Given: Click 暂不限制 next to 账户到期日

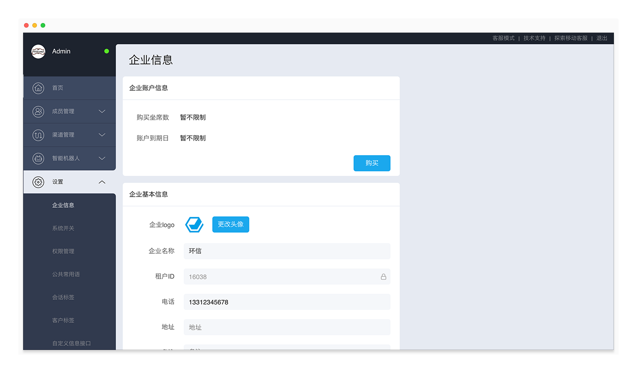Looking at the screenshot, I should (193, 138).
